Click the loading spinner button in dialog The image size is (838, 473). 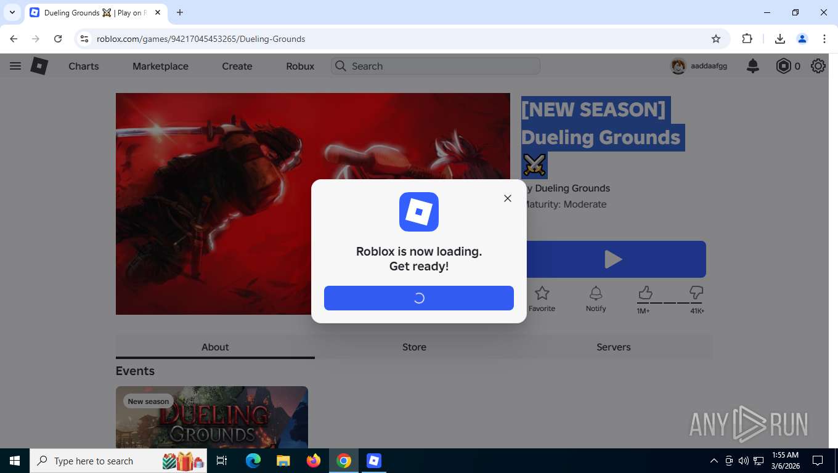click(x=419, y=298)
